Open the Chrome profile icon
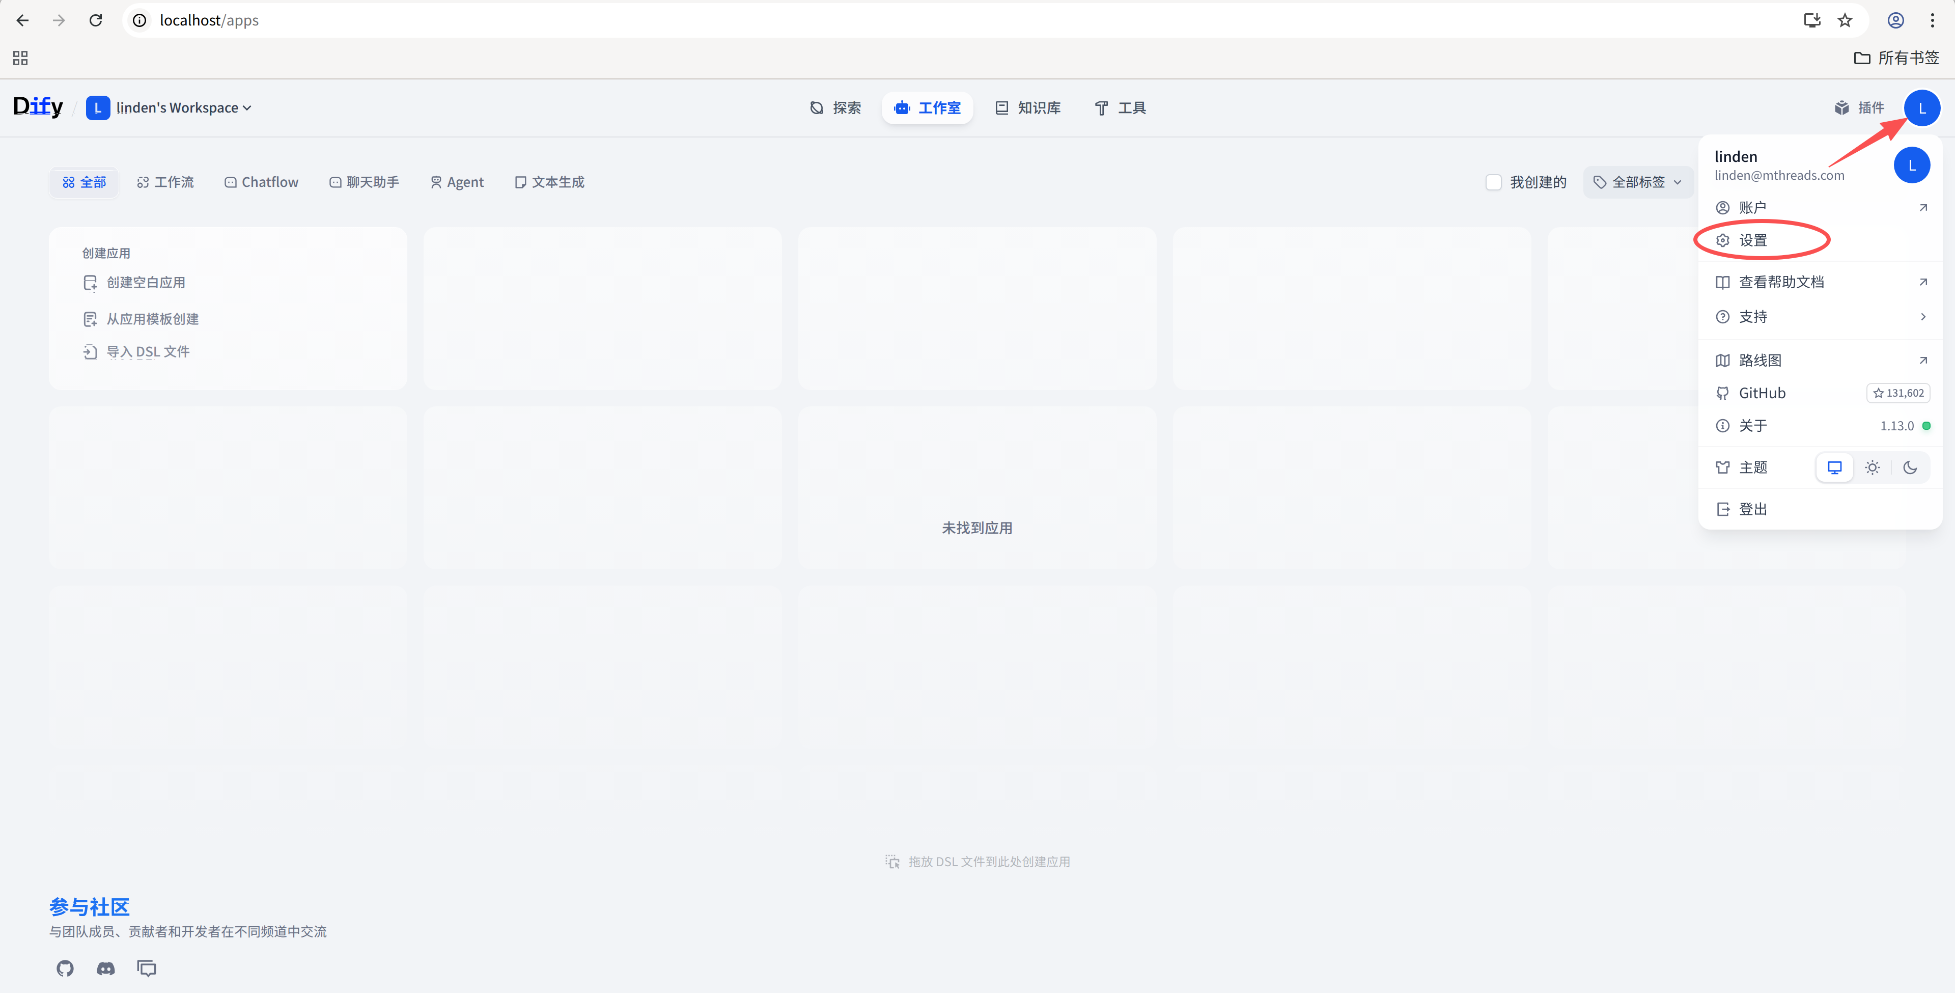Screen dimensions: 1955x993 click(1896, 20)
